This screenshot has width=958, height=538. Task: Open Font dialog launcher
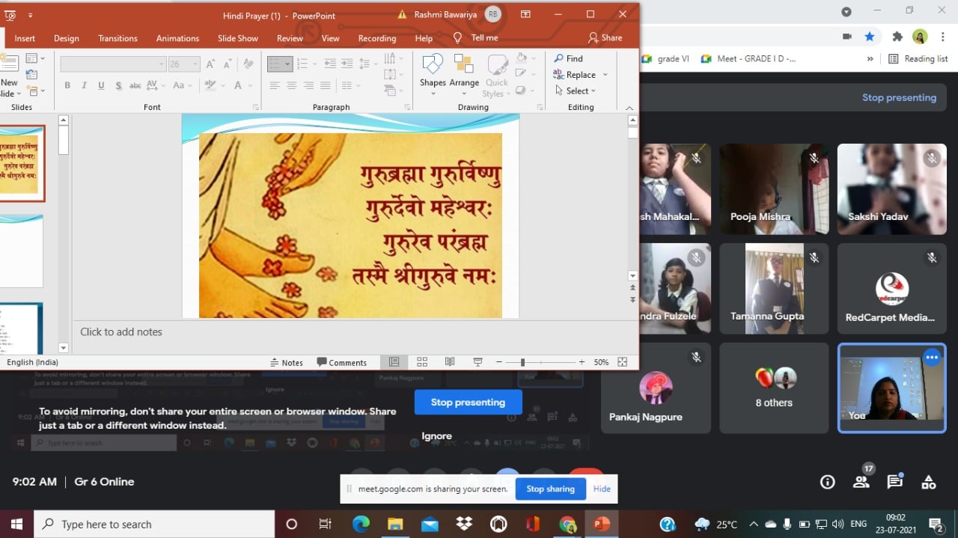pyautogui.click(x=256, y=107)
